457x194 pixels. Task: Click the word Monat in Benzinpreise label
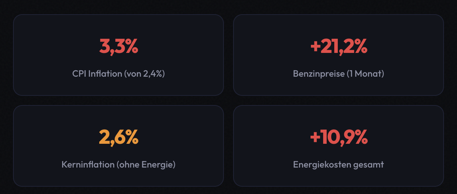(368, 74)
